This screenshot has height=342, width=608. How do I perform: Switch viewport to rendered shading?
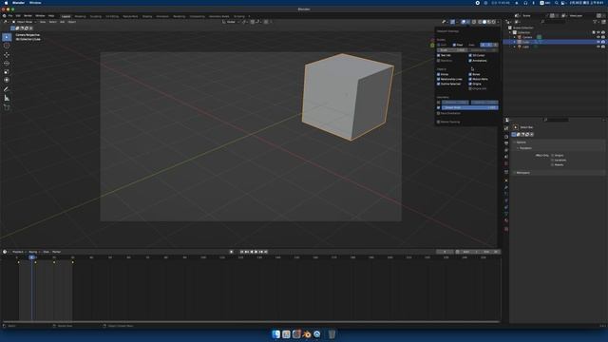(494, 22)
